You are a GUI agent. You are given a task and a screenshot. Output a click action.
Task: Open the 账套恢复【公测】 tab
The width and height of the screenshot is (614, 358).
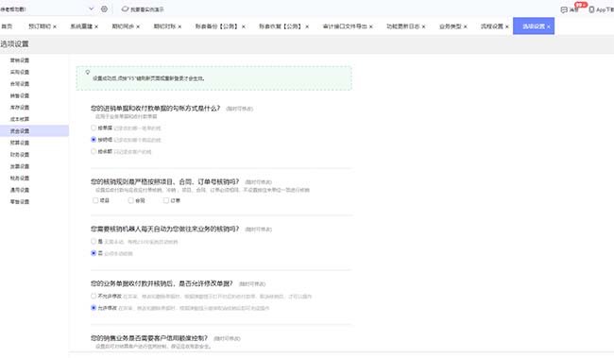(281, 26)
